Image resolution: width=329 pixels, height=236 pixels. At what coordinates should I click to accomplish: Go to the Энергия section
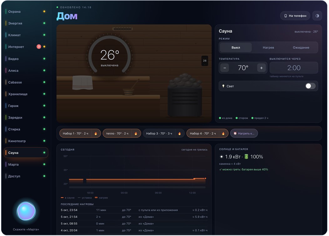point(26,23)
